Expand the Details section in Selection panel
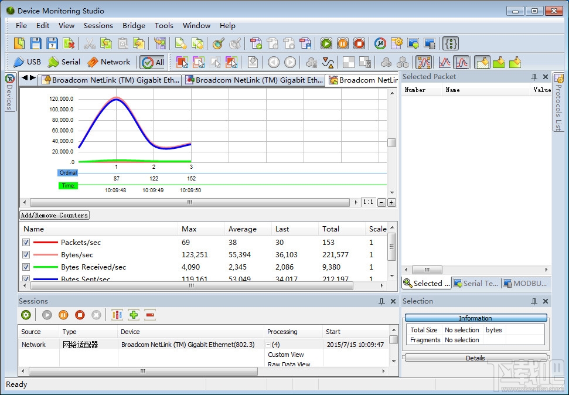 (x=475, y=358)
